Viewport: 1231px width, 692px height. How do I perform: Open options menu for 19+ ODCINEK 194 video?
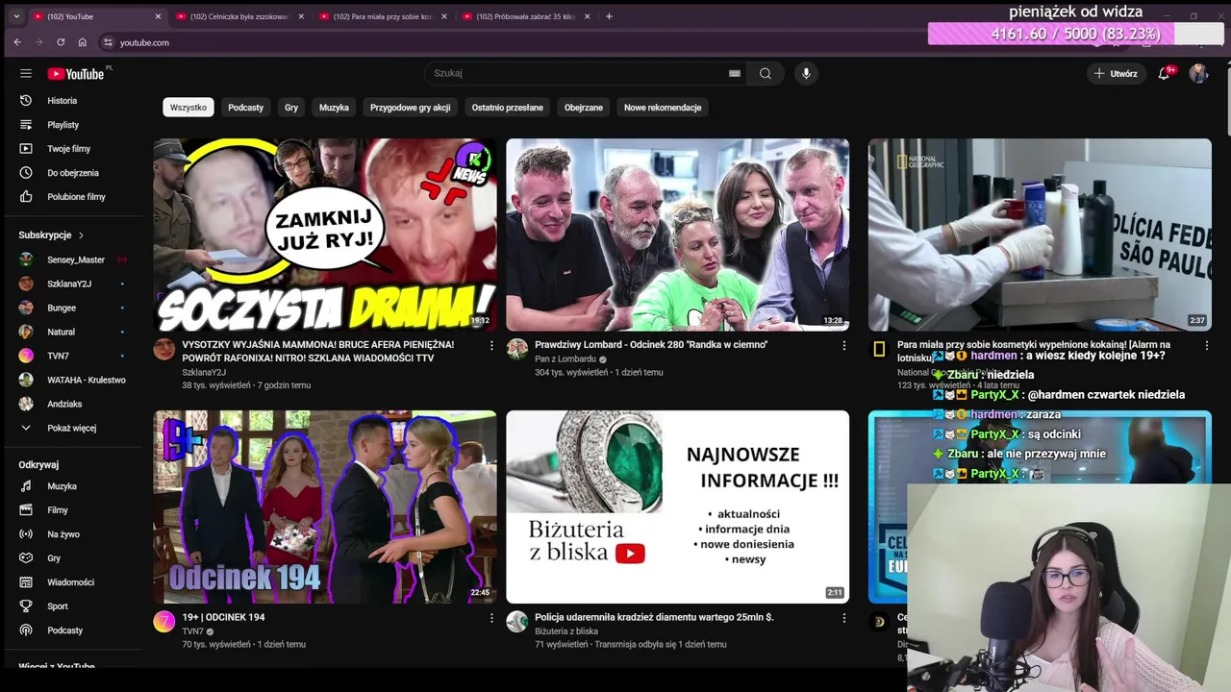click(x=491, y=618)
